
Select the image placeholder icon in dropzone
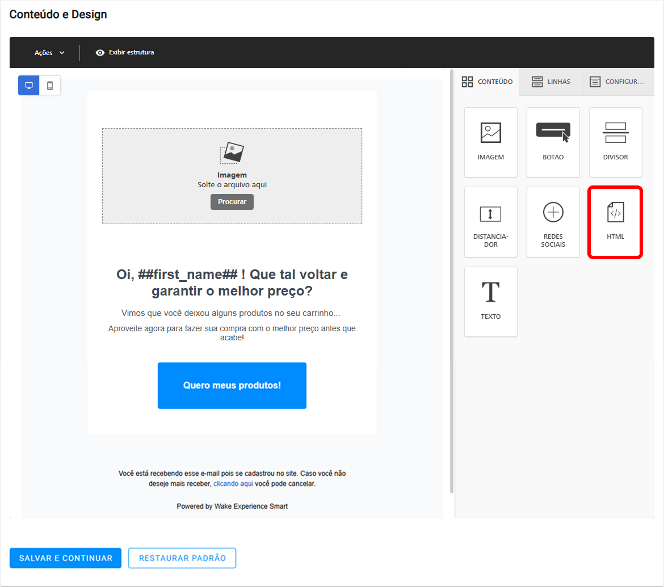(232, 153)
